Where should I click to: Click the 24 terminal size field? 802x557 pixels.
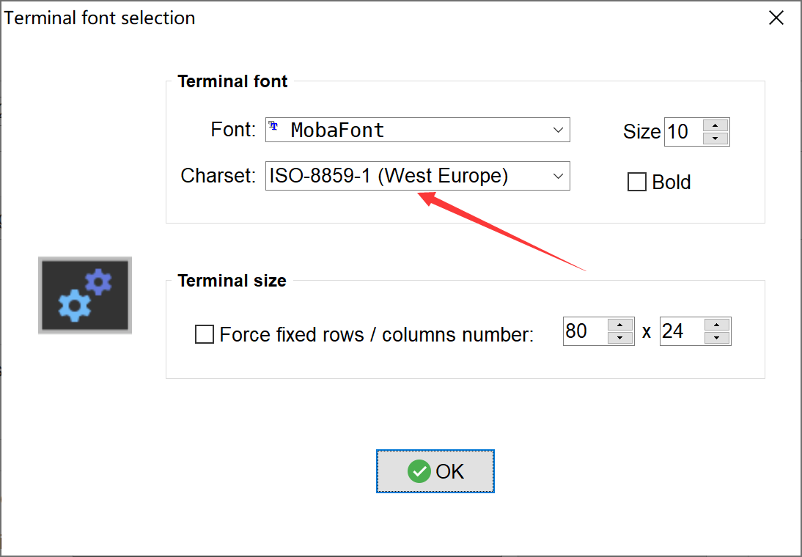click(x=681, y=331)
